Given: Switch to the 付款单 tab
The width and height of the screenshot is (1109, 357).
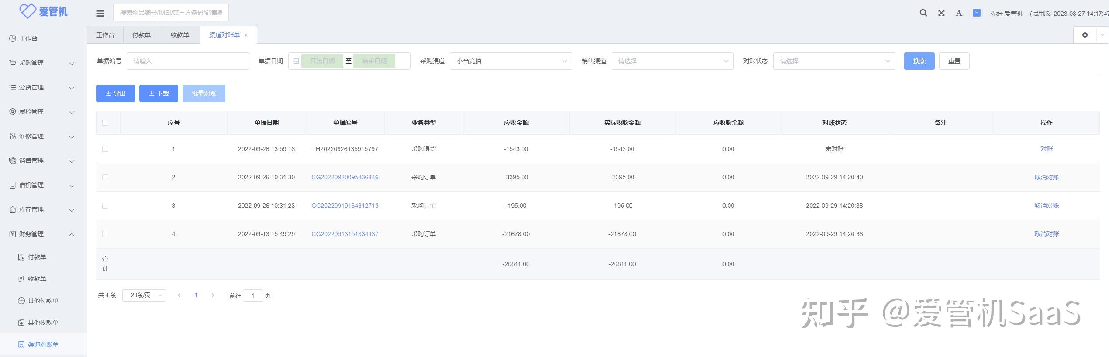Looking at the screenshot, I should pos(142,35).
